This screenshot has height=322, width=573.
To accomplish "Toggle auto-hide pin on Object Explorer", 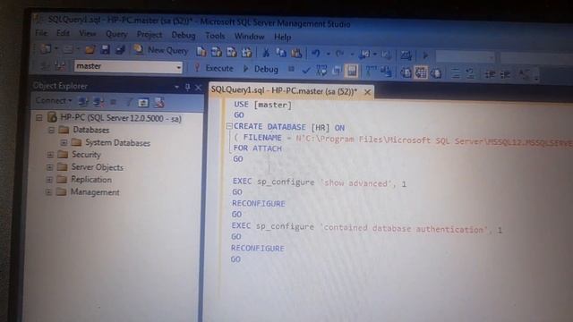I will tap(187, 87).
